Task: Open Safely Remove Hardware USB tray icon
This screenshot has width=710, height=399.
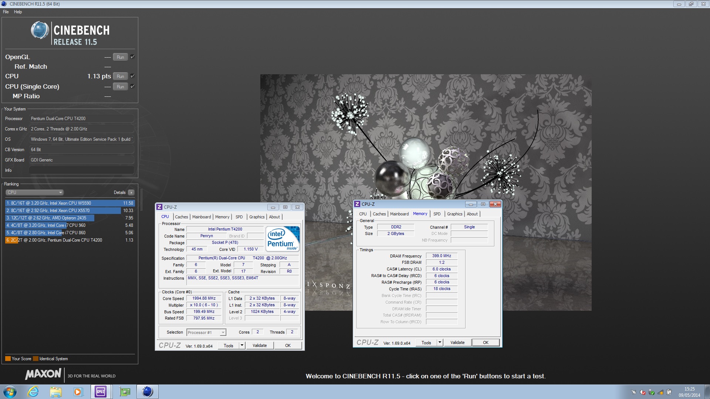Action: tap(652, 392)
